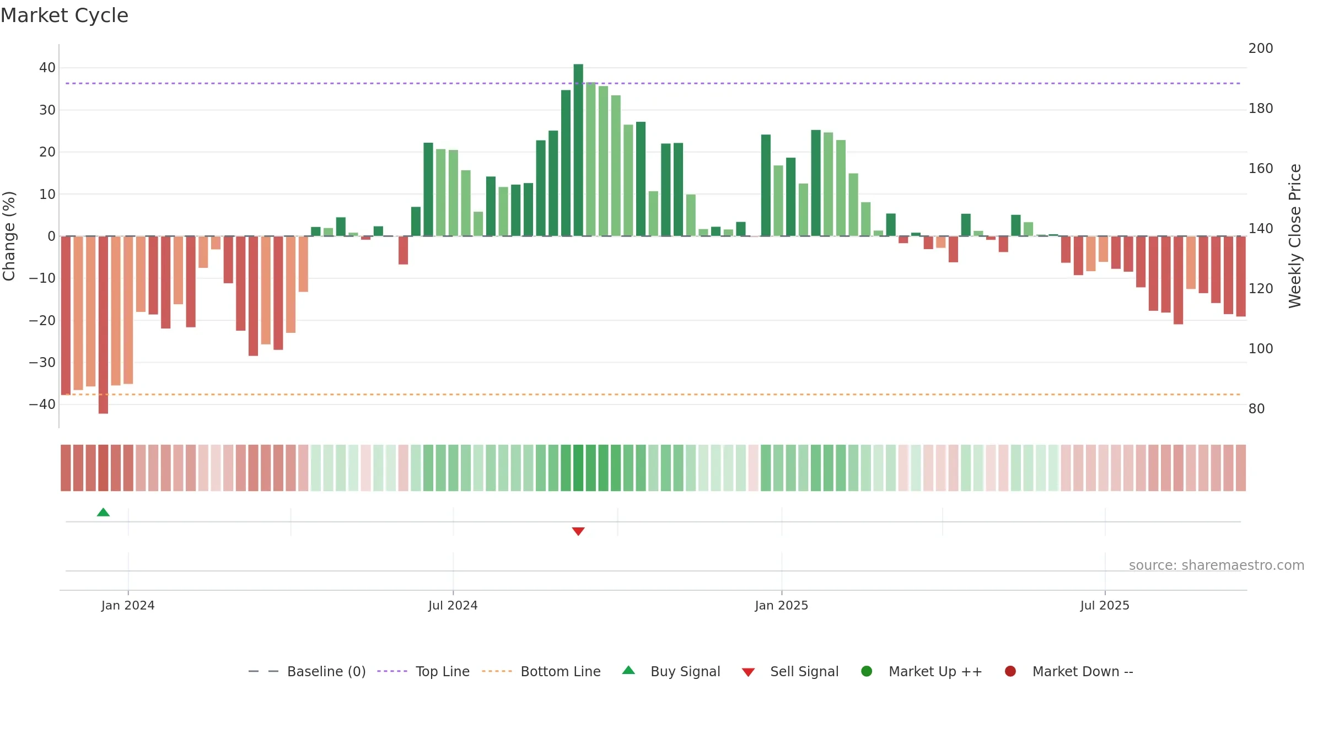Click the −40 tick on change axis
1323x744 pixels.
[x=42, y=405]
